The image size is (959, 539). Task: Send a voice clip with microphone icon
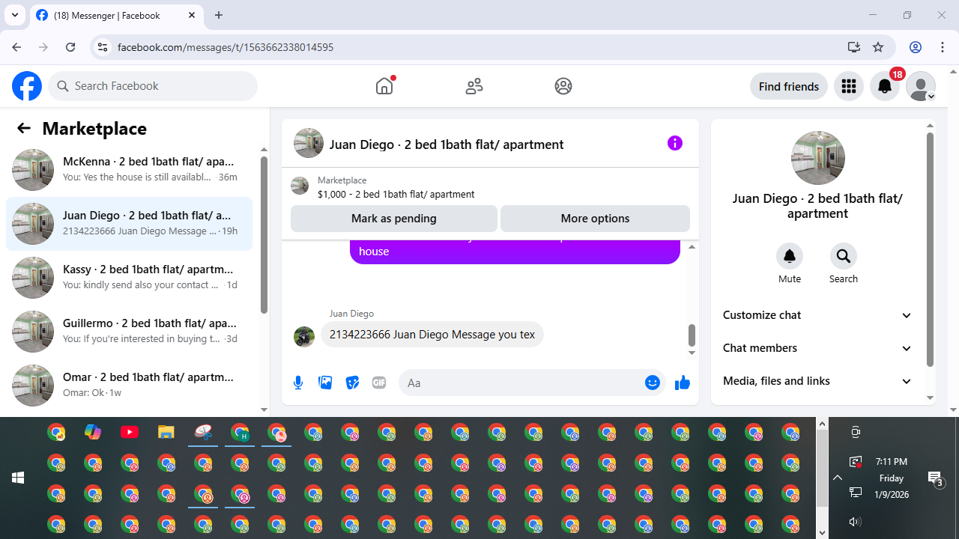(298, 383)
